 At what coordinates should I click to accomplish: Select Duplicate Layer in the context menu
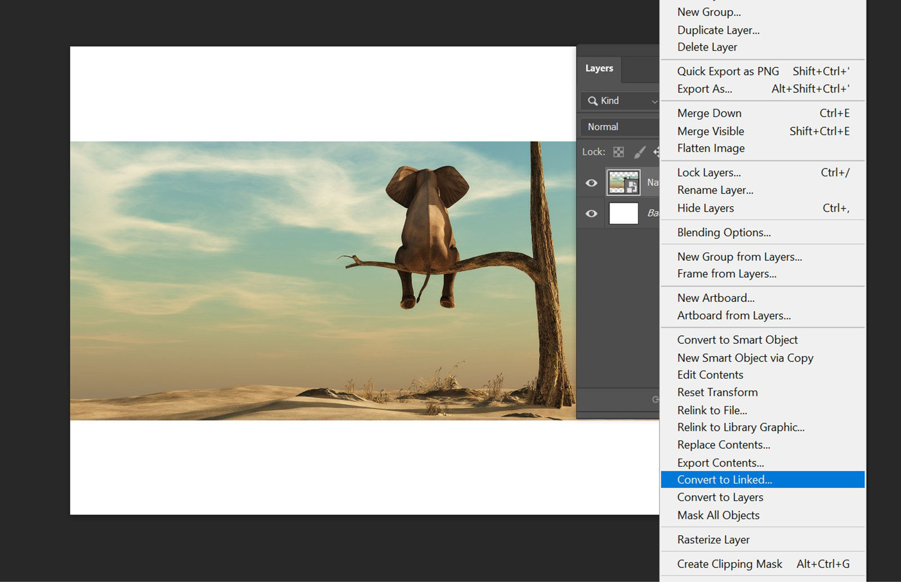click(x=718, y=30)
